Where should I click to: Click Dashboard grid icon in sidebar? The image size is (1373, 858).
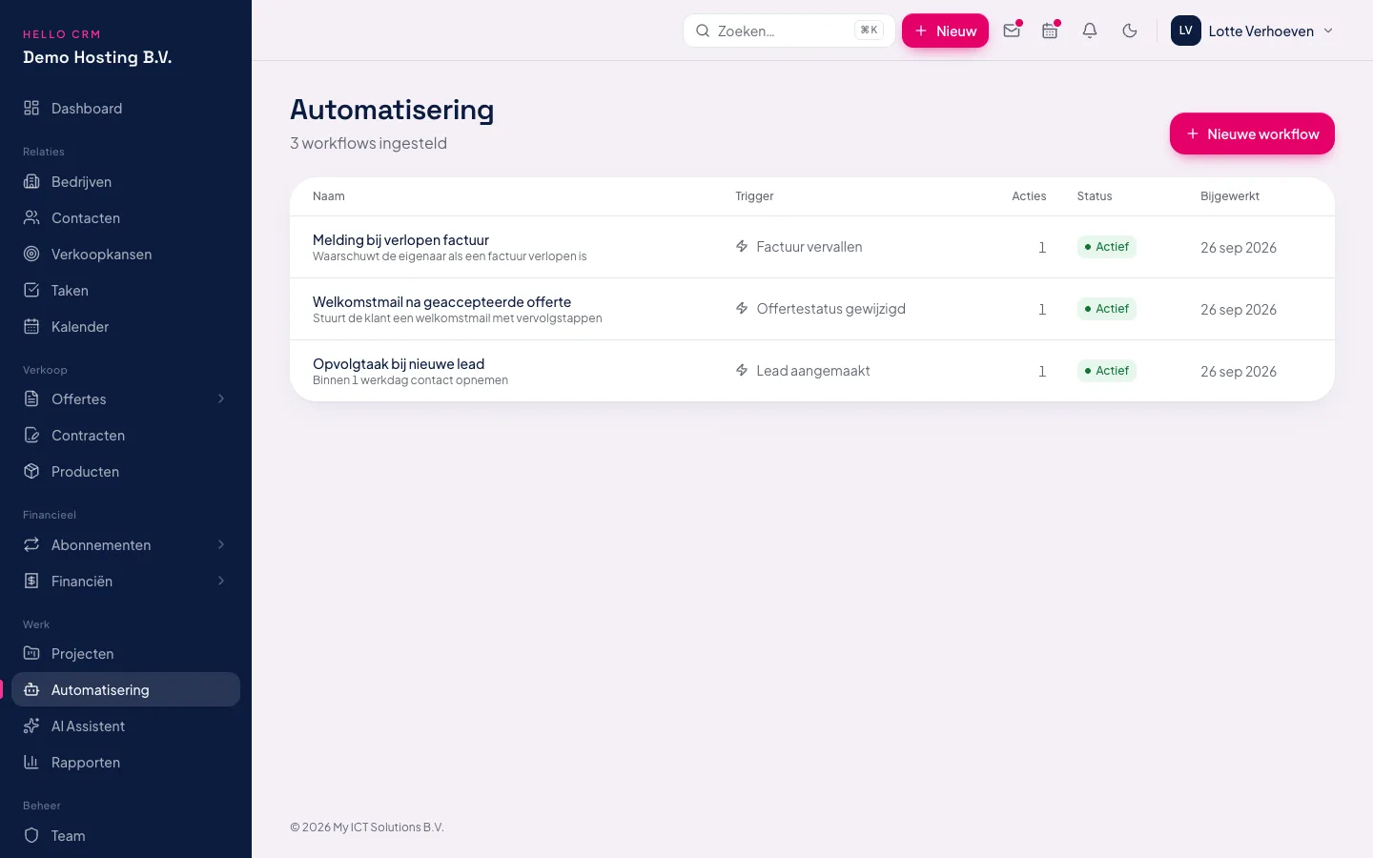[31, 108]
